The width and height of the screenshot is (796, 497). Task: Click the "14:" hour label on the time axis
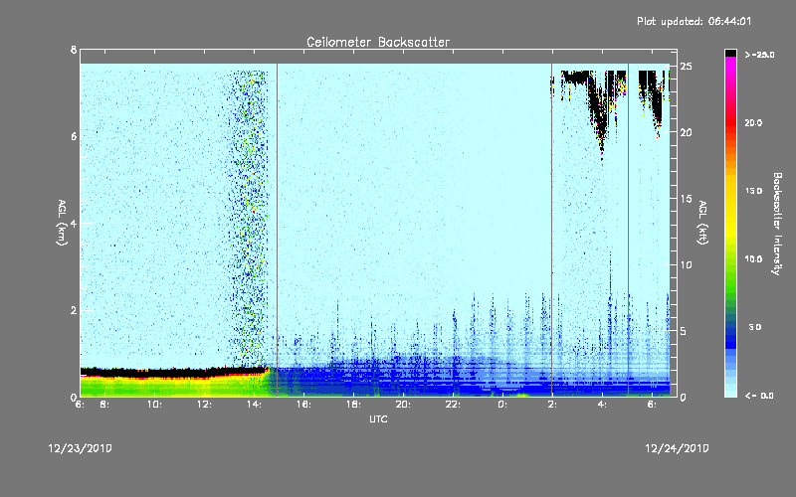click(x=254, y=405)
